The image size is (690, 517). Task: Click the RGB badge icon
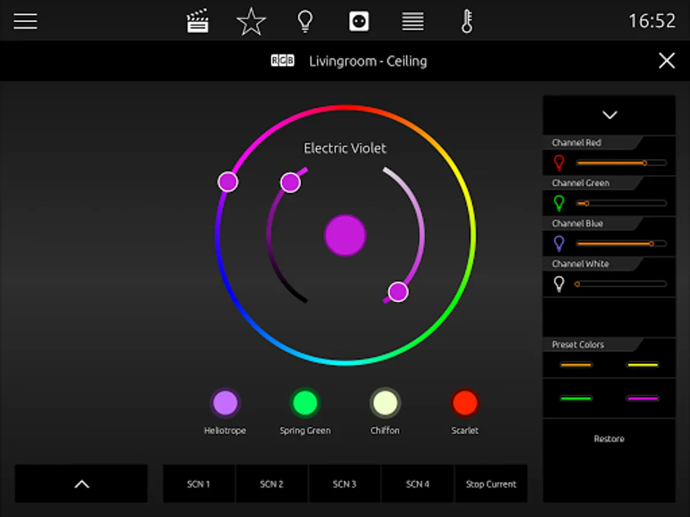point(282,60)
